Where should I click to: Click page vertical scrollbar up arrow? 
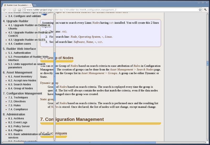tap(207, 14)
